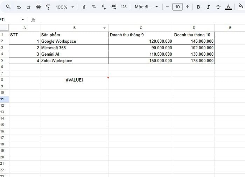This screenshot has height=177, width=245.
Task: Format as Vietnamese dong currency
Action: pos(84,7)
